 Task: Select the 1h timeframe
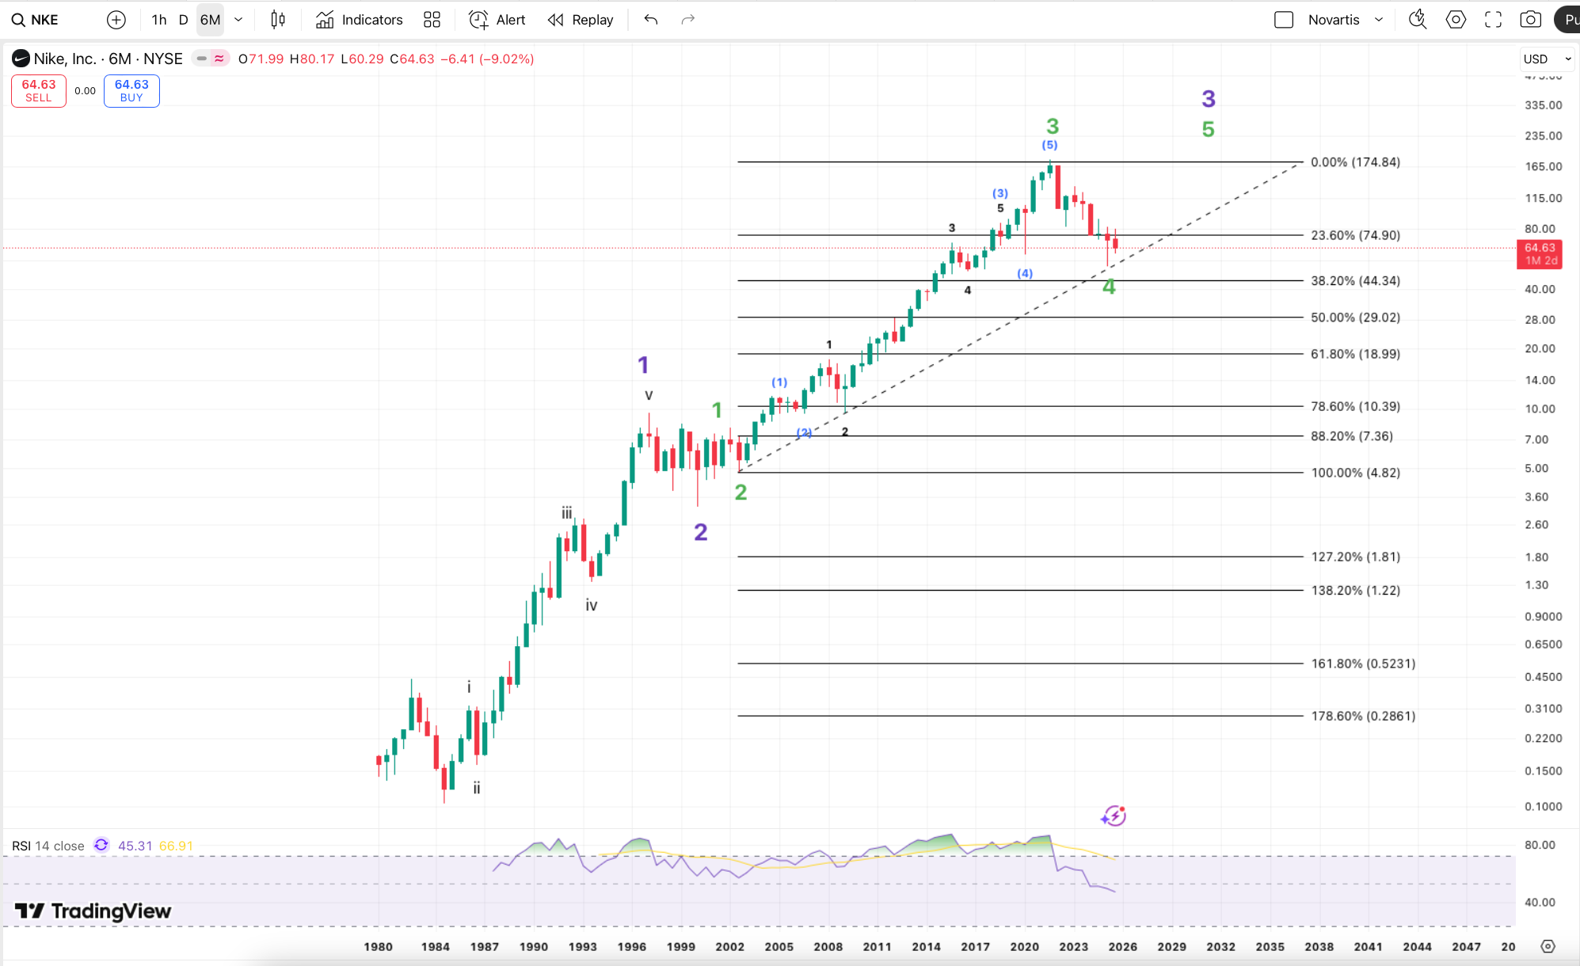159,20
